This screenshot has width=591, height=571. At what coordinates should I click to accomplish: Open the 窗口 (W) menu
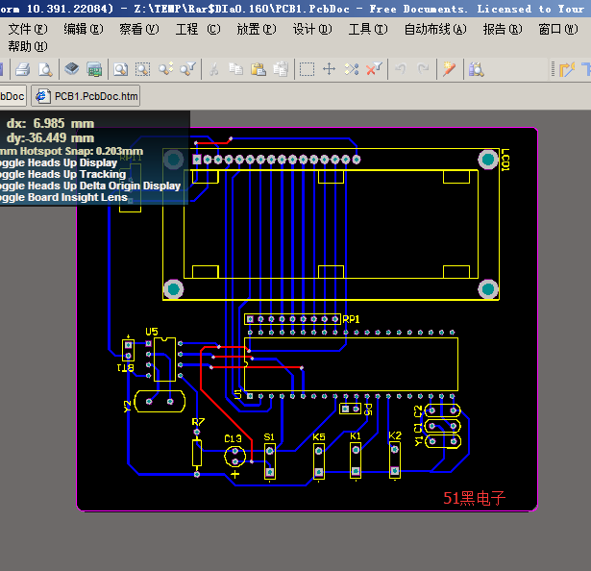tap(558, 29)
